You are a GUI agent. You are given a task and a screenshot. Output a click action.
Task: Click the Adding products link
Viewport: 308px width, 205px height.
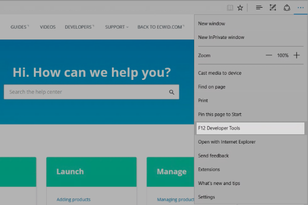point(73,199)
